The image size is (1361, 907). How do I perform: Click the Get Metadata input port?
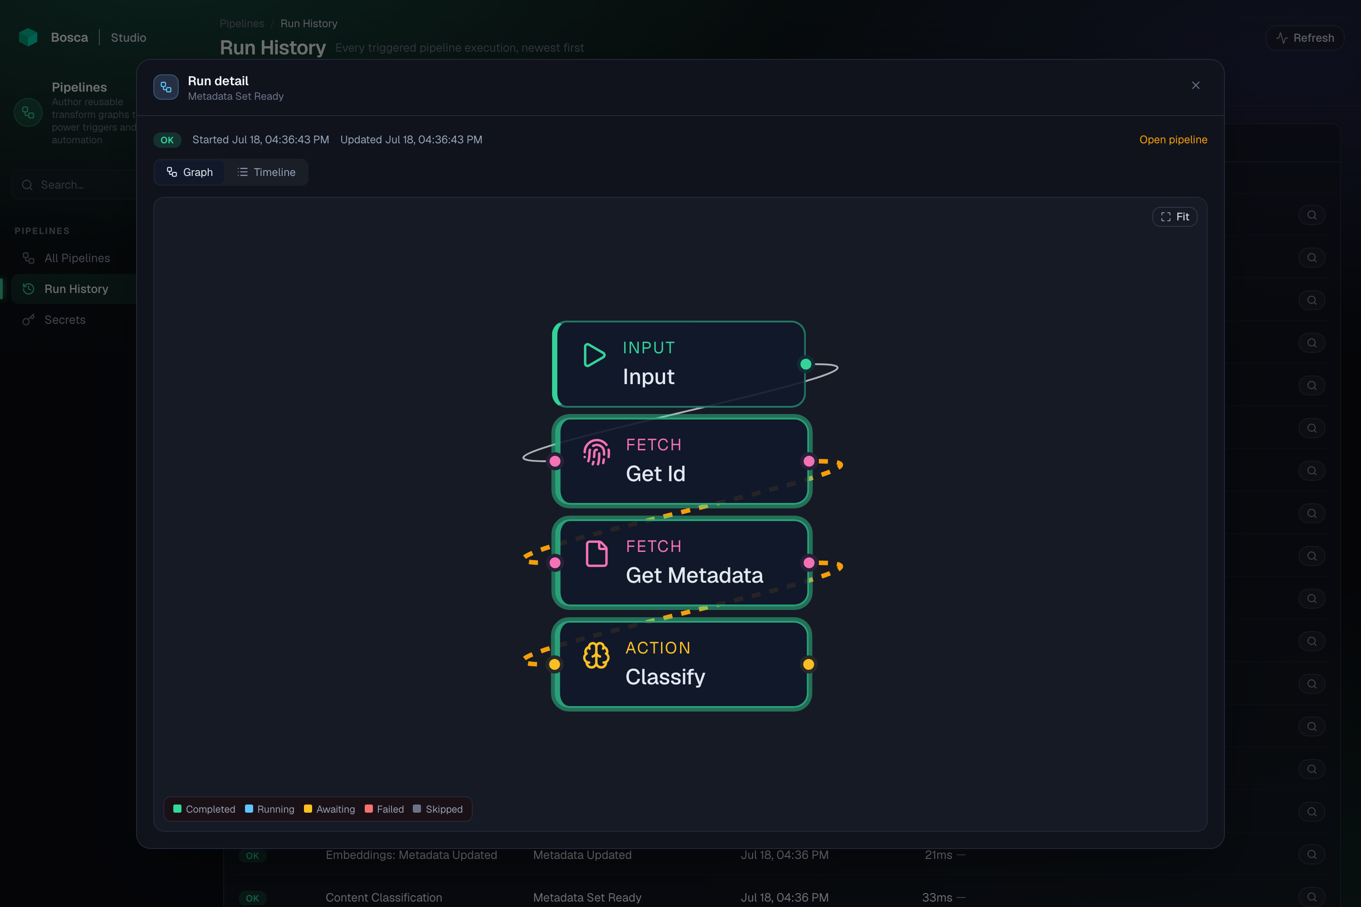point(555,562)
